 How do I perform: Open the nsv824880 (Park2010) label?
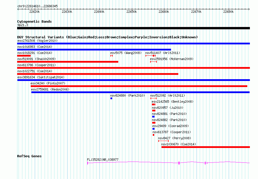click(x=128, y=95)
